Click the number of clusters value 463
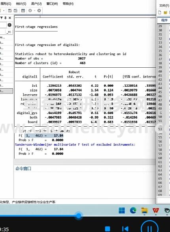This screenshot has height=232, width=170. [83, 63]
